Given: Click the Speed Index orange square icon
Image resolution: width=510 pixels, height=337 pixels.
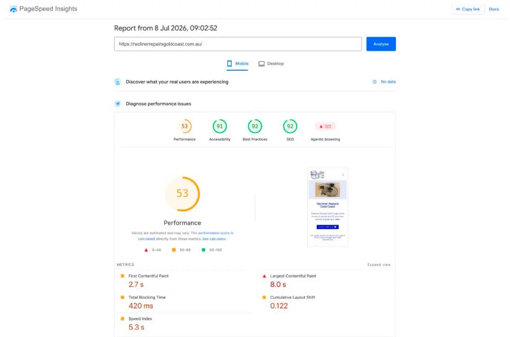Looking at the screenshot, I should click(122, 318).
